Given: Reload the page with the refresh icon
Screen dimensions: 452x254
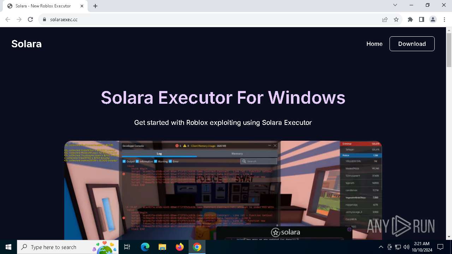Looking at the screenshot, I should coord(30,19).
